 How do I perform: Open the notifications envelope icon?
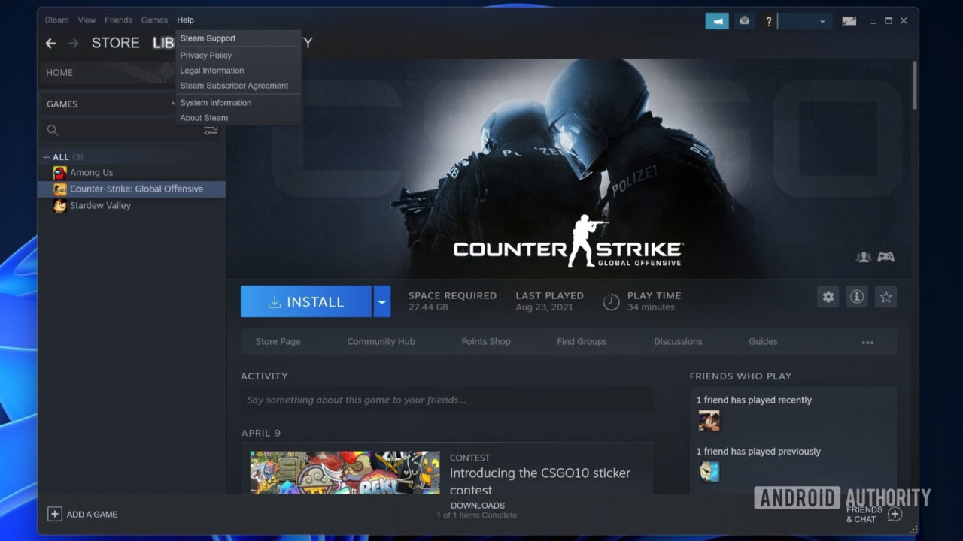coord(744,20)
